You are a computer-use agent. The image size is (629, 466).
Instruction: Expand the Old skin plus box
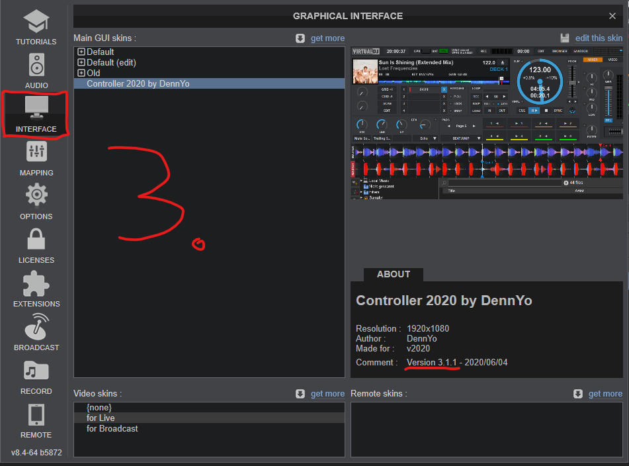[81, 73]
